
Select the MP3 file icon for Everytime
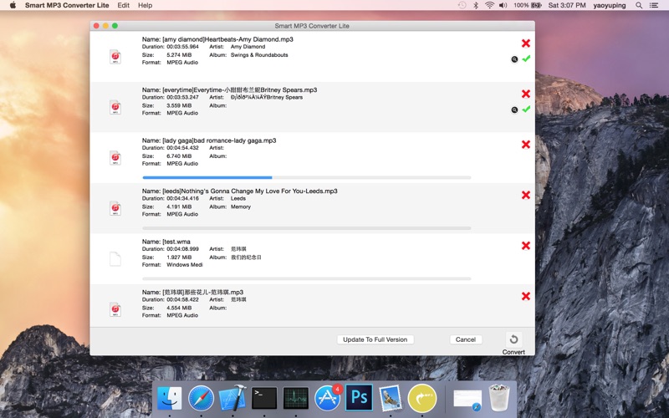[x=115, y=108]
